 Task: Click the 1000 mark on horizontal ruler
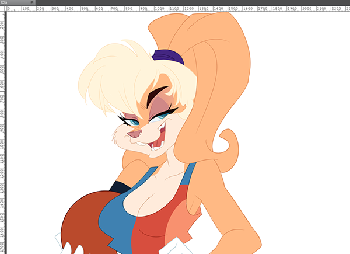point(159,9)
